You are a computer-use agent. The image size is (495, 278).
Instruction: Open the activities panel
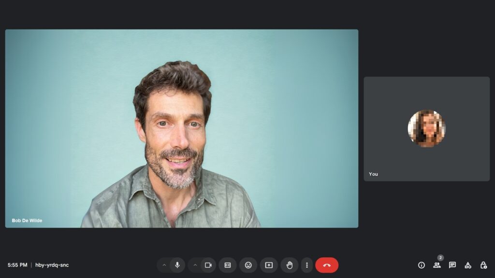(468, 265)
